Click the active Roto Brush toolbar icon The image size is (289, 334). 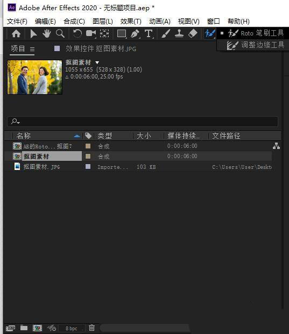(210, 34)
